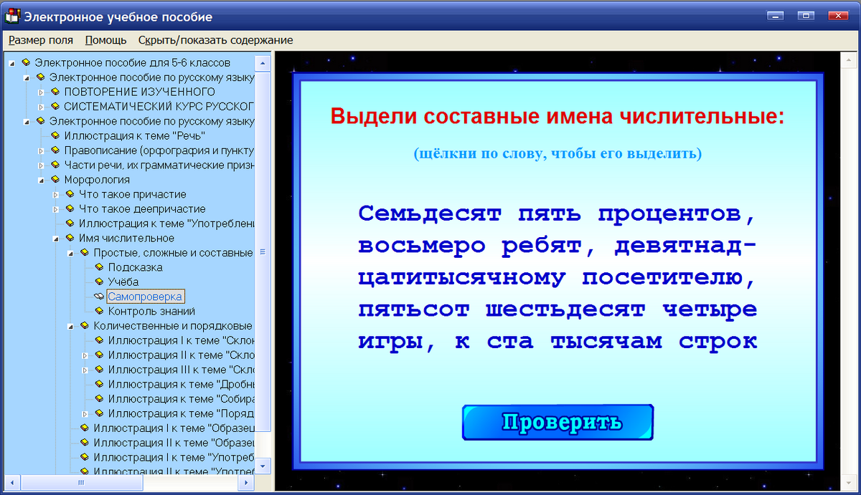Open the "Помощь" menu
This screenshot has width=861, height=495.
105,40
